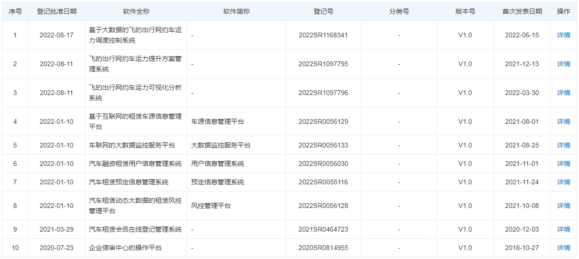View 详情 for 风控管理平台 row

[563, 206]
